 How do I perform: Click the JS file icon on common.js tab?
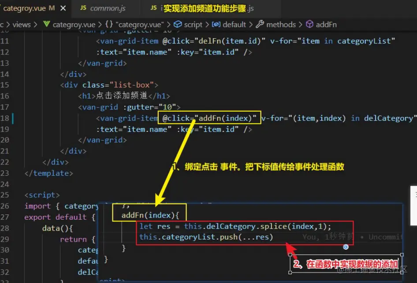[x=83, y=8]
